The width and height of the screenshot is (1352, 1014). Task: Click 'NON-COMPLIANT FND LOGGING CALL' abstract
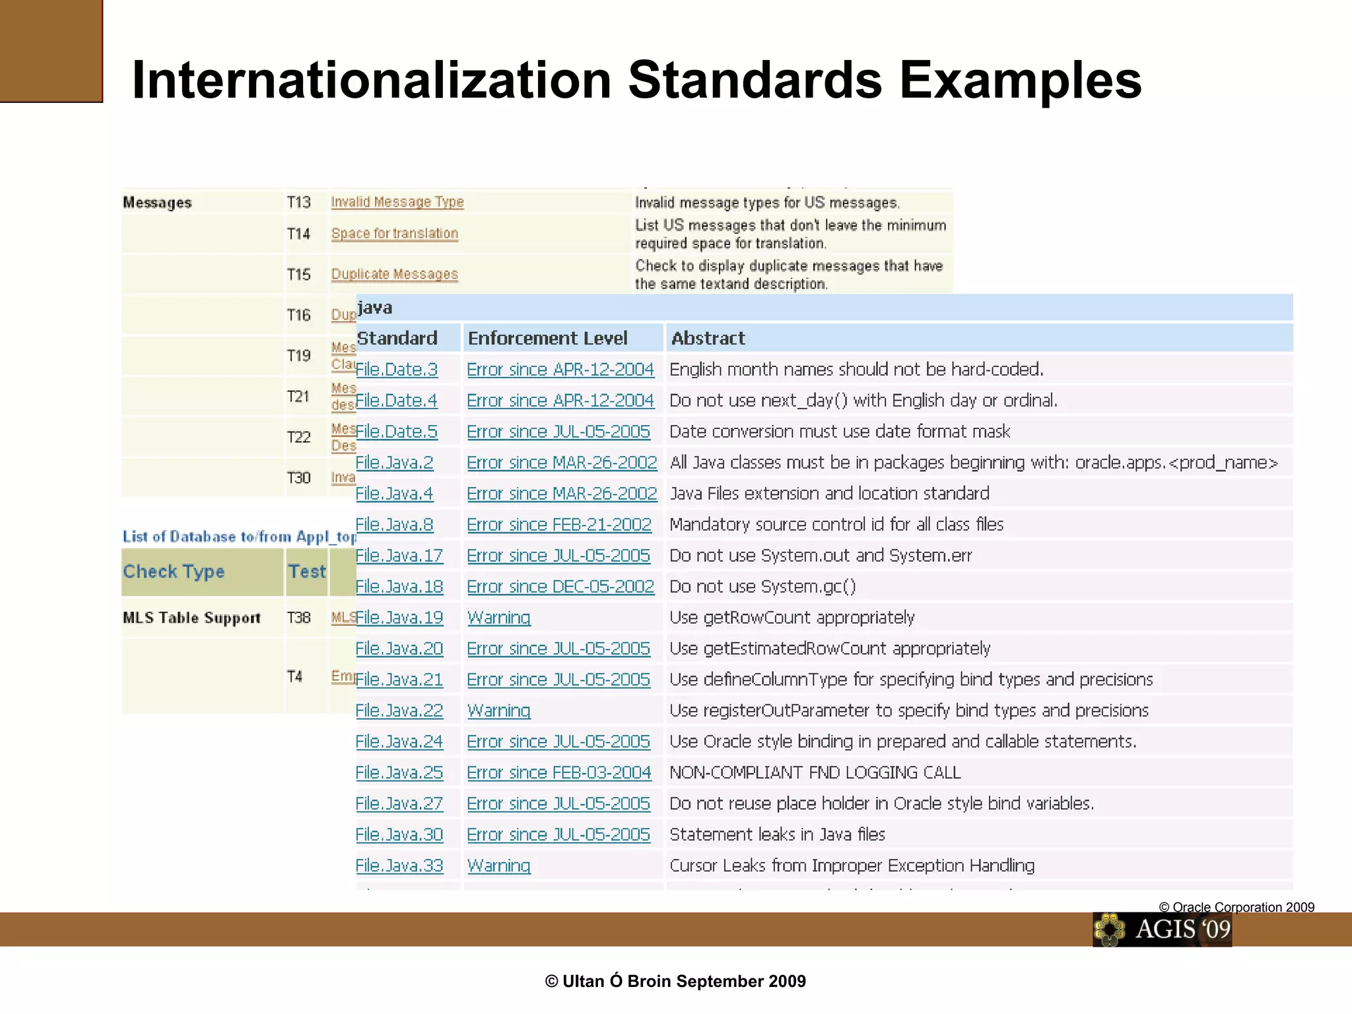click(x=815, y=772)
